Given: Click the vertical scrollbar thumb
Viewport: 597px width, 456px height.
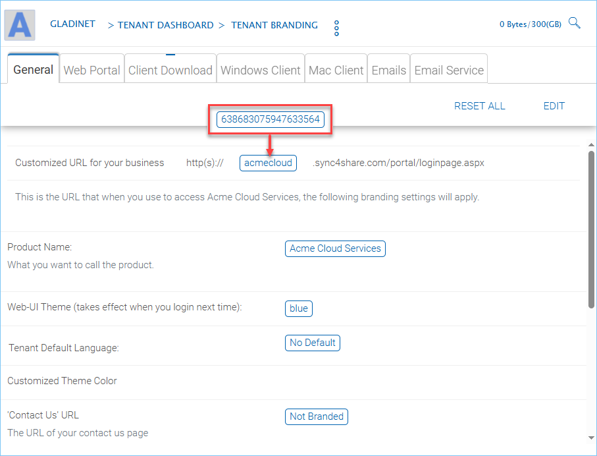Looking at the screenshot, I should (591, 229).
